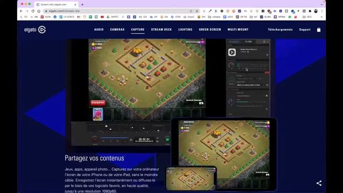Open the LP-STATS bookmark
The height and width of the screenshot is (193, 343).
tap(67, 17)
